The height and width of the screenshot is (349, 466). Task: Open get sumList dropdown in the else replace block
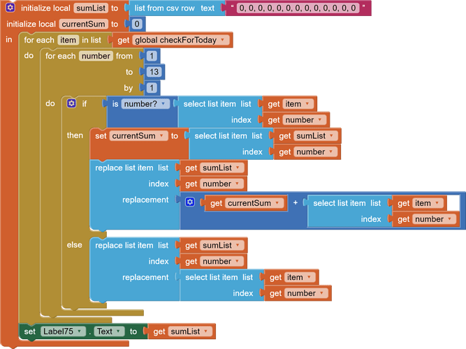tap(238, 245)
